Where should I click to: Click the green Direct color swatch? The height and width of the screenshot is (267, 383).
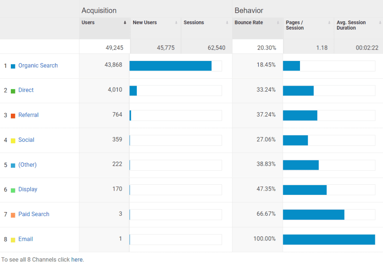pos(13,91)
